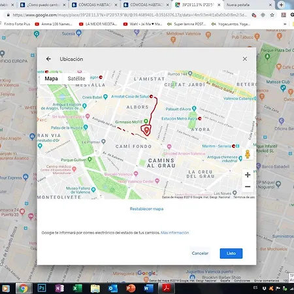This screenshot has height=294, width=294.
Task: Select the Barceló Valencia hotel marker
Action: tap(136, 174)
